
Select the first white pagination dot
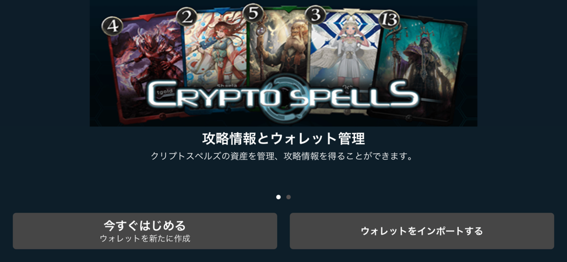278,197
